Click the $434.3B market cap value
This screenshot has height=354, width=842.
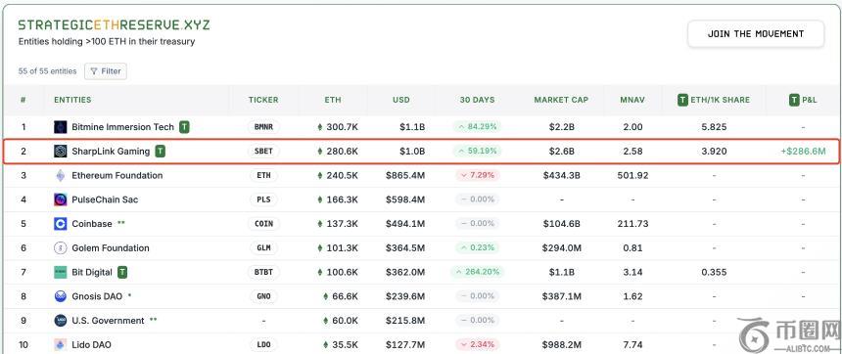(561, 175)
